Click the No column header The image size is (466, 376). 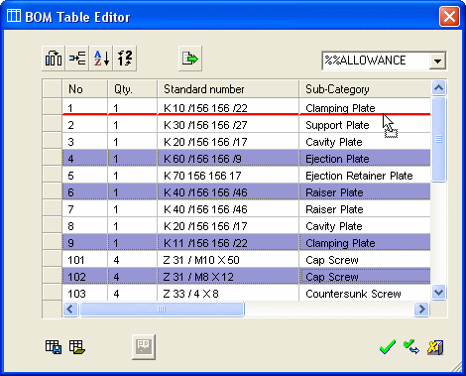(x=85, y=89)
